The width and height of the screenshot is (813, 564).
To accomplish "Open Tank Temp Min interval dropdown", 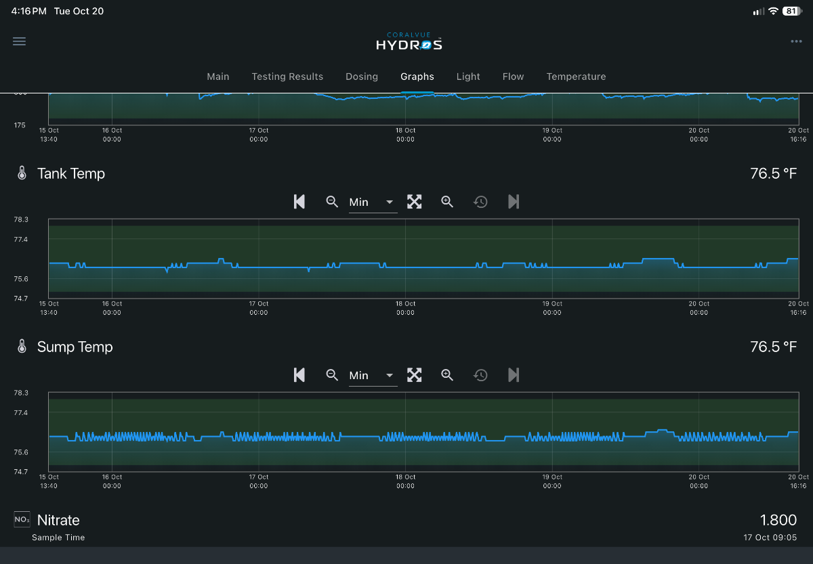I will pyautogui.click(x=373, y=202).
